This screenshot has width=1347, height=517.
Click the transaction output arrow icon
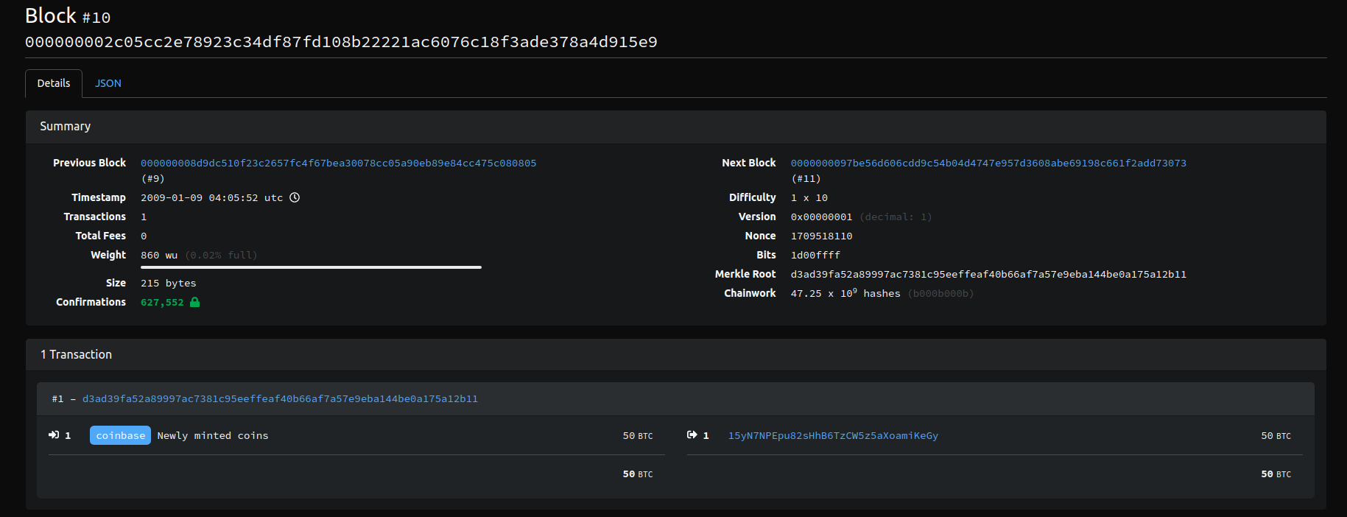point(692,435)
